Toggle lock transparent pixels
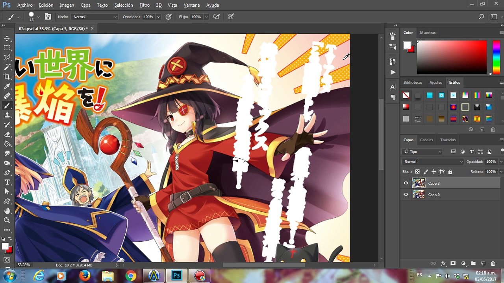504x283 pixels. tap(417, 172)
